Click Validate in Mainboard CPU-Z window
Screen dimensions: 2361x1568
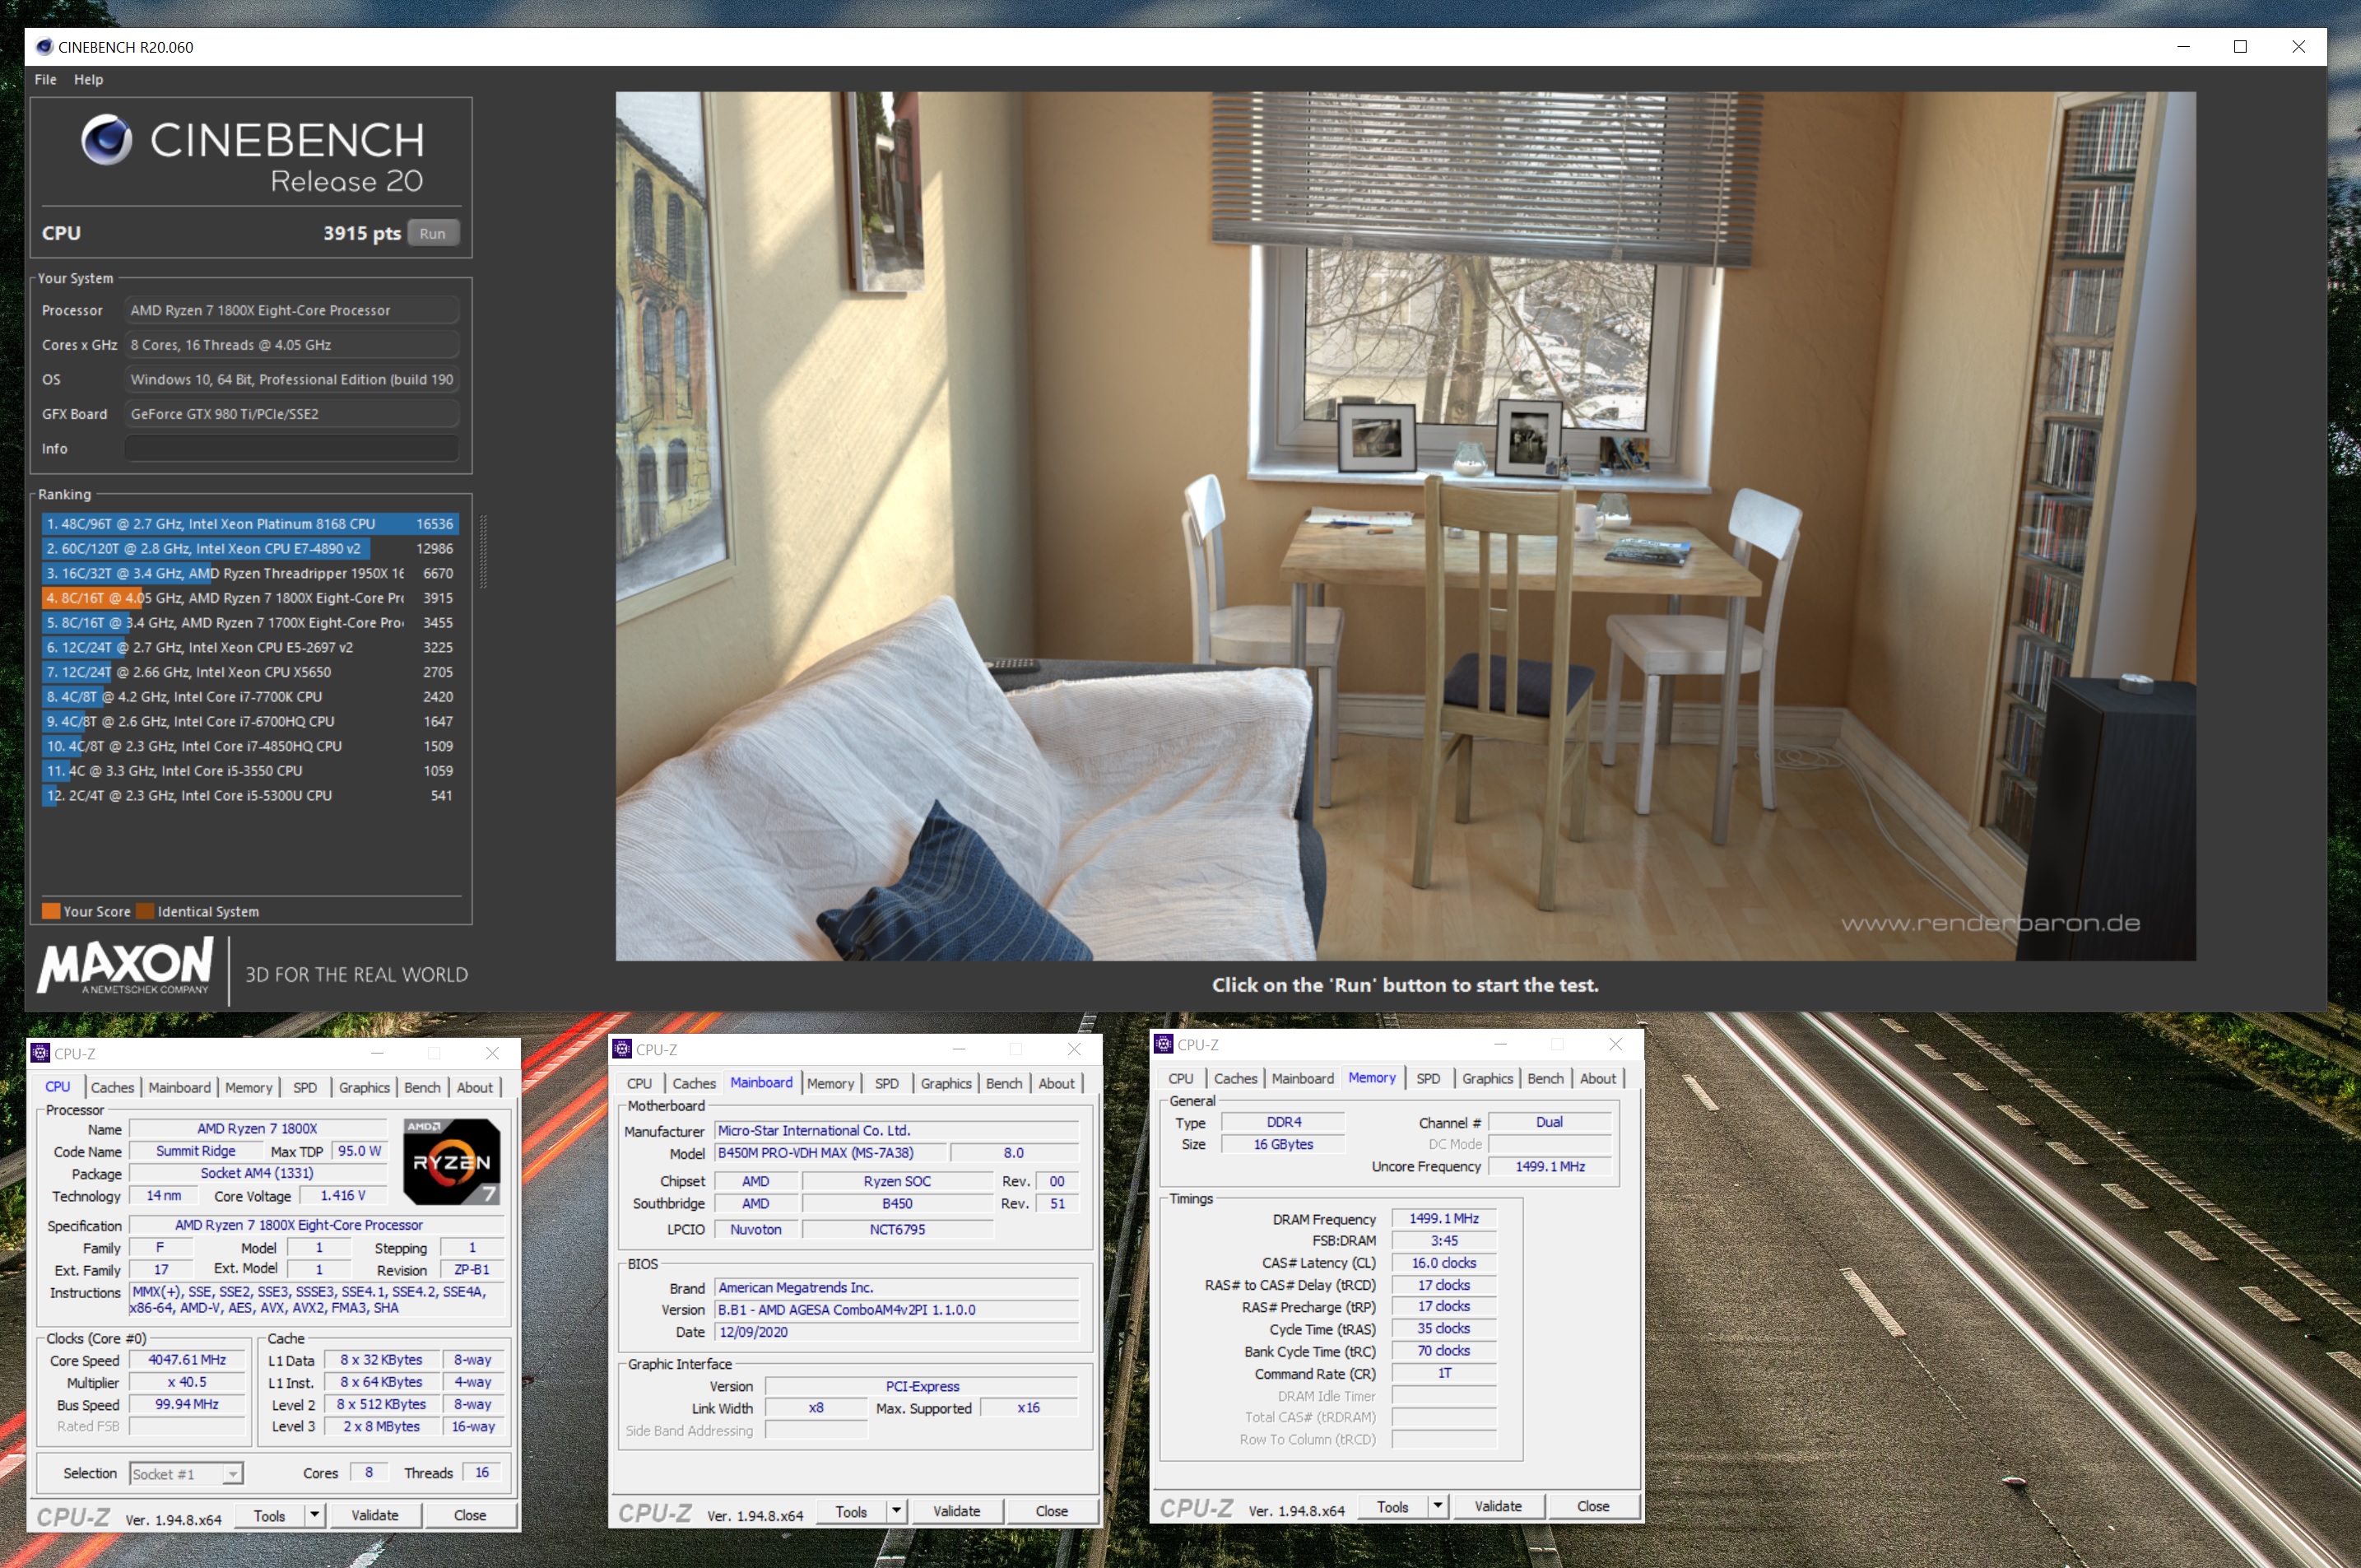956,1512
